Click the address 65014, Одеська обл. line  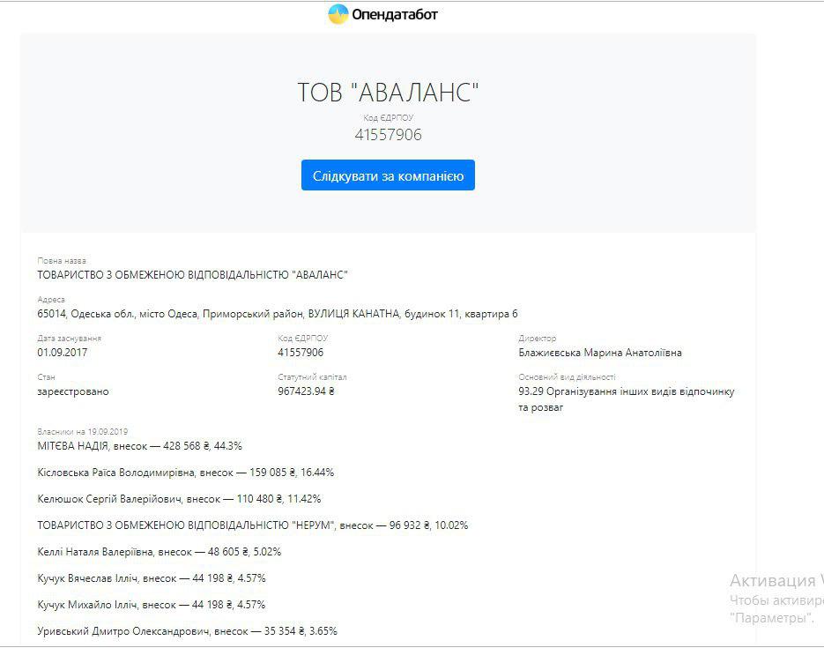pos(278,314)
